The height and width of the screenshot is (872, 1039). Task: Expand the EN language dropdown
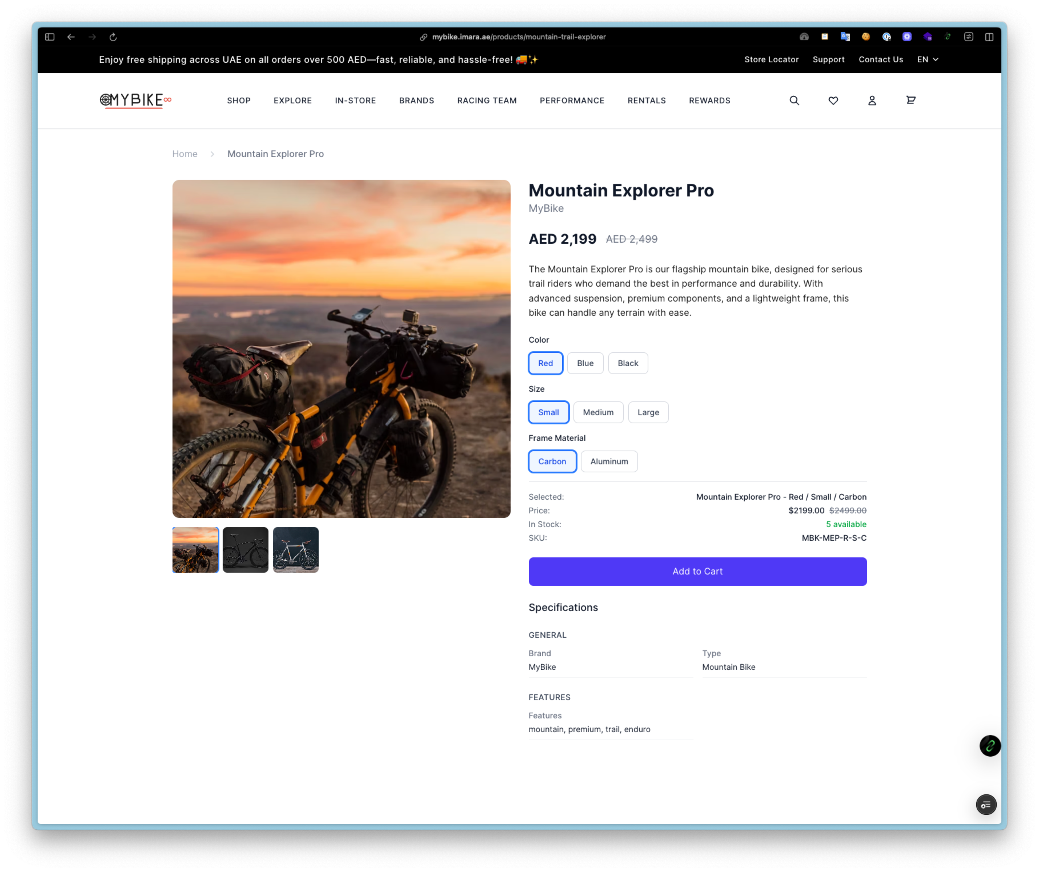pyautogui.click(x=927, y=59)
